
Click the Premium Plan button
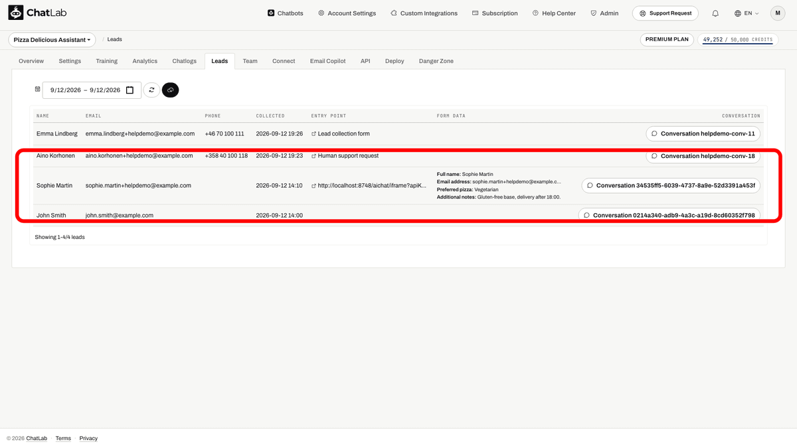(667, 40)
